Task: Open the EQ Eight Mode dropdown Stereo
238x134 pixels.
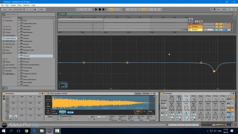Action: point(230,101)
